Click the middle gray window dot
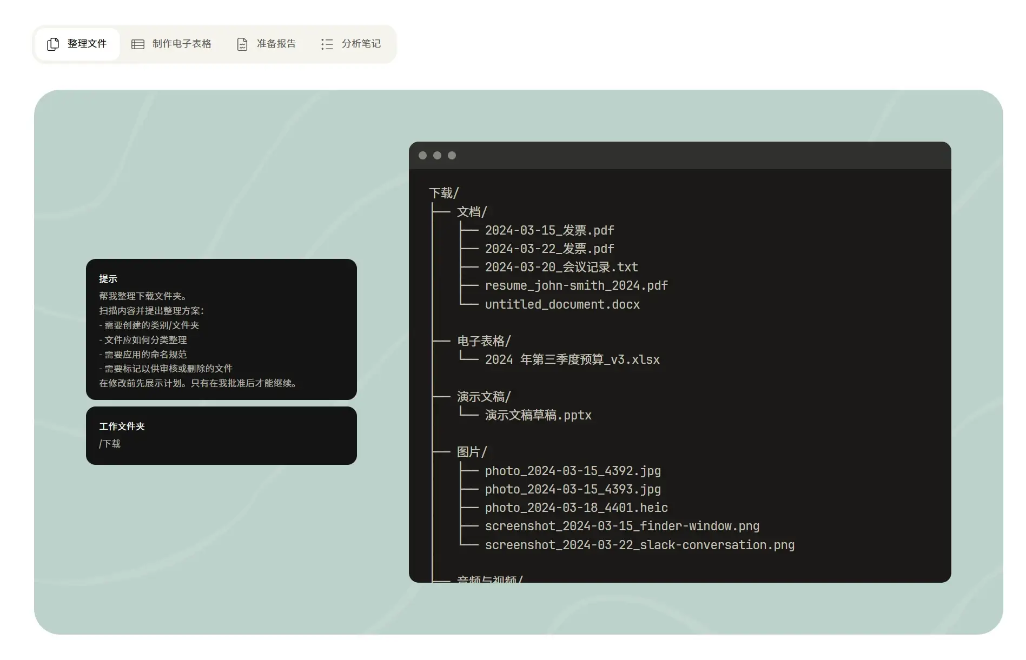This screenshot has height=660, width=1026. pyautogui.click(x=437, y=156)
